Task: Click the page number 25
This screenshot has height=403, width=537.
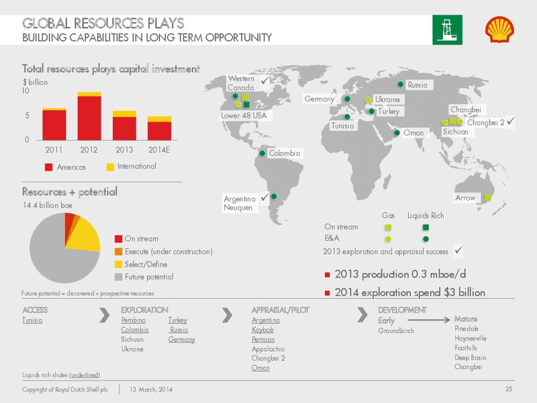Action: coord(509,389)
